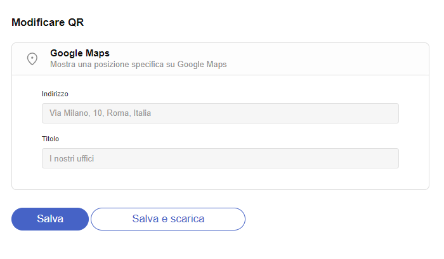
Task: Collapse the Google Maps header panel
Action: coord(220,59)
